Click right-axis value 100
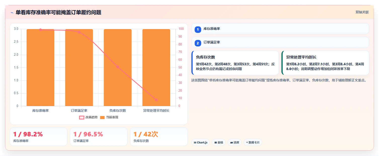The width and height of the screenshot is (379, 156). pos(181,29)
